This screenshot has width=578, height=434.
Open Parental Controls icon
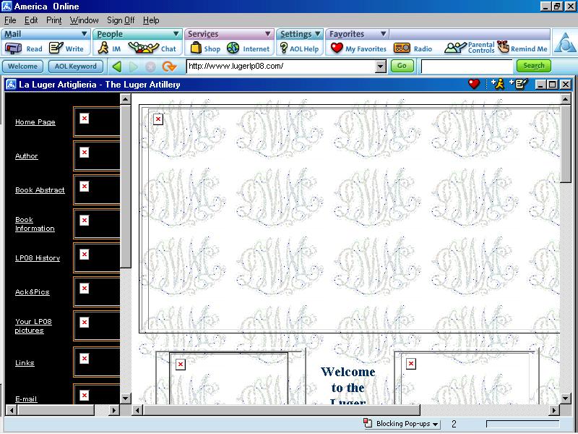[x=455, y=48]
